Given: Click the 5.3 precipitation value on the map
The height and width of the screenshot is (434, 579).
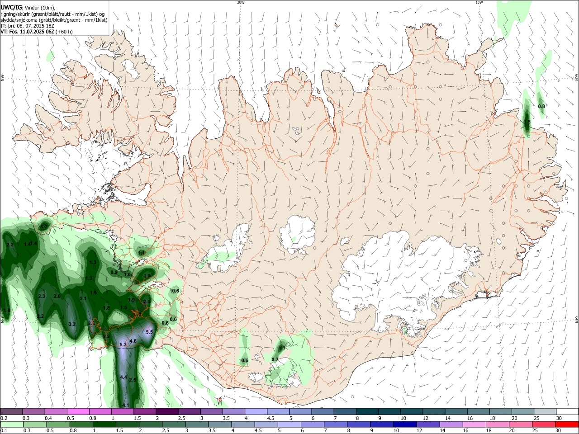Looking at the screenshot, I should click(x=123, y=345).
